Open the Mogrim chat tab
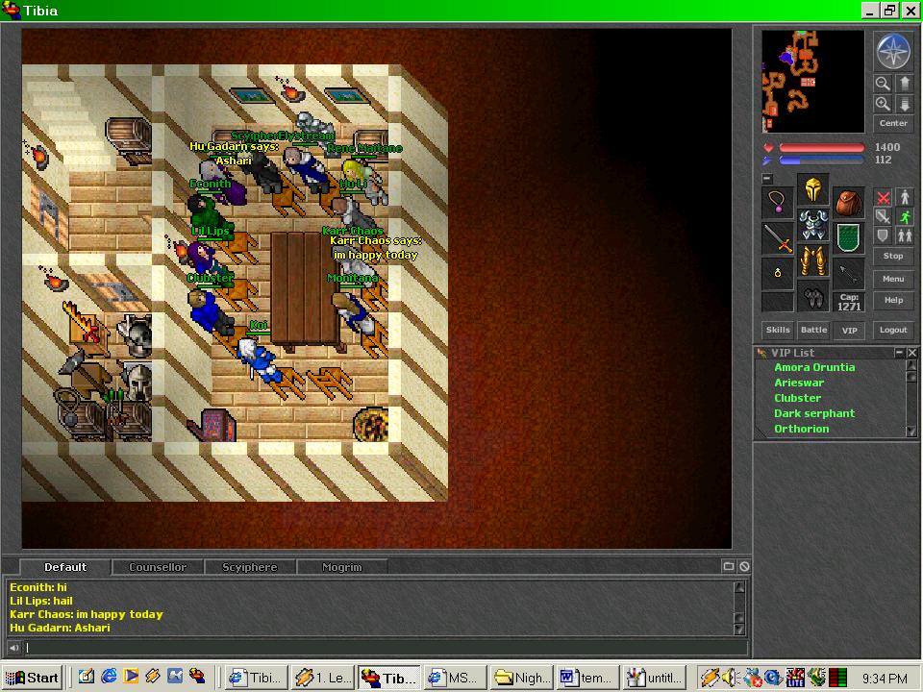 point(342,567)
